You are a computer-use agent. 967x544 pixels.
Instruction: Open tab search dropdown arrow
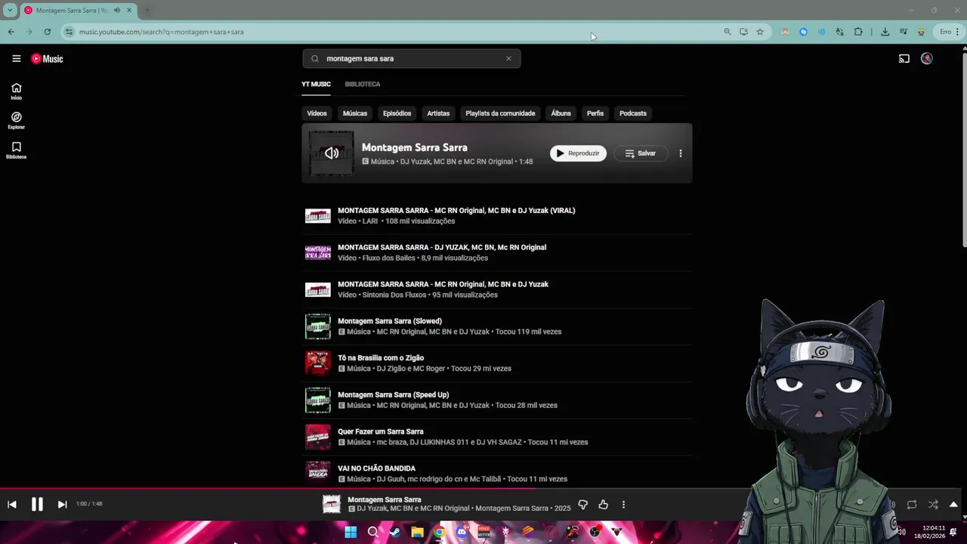click(x=10, y=10)
